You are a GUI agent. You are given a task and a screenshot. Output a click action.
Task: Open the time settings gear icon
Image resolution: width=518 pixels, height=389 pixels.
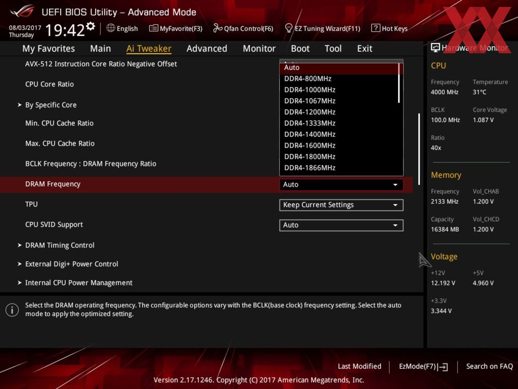pyautogui.click(x=90, y=26)
